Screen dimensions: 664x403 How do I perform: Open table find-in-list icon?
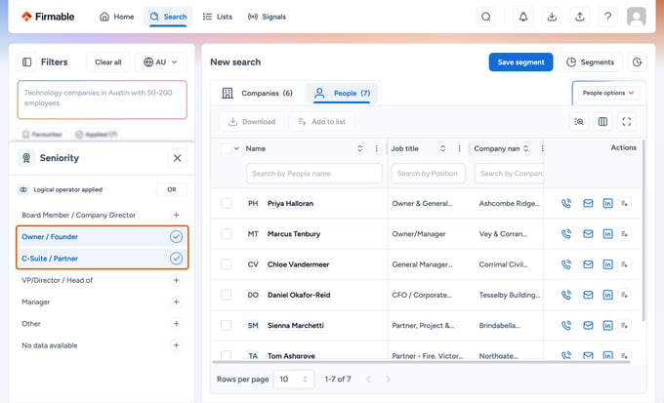coord(579,122)
